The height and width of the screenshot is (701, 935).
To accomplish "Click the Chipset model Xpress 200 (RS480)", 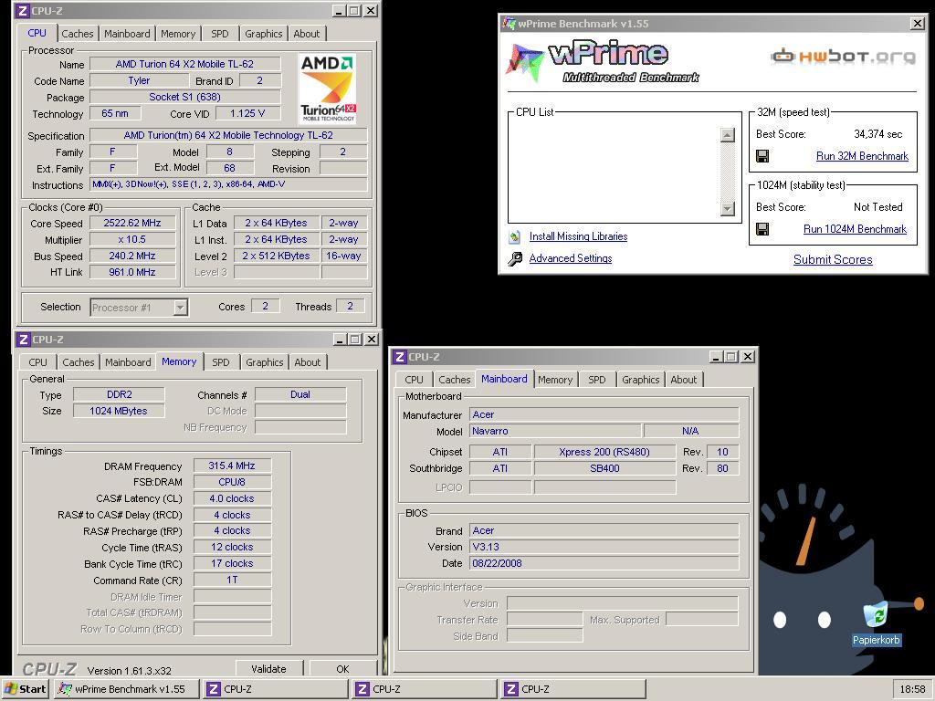I will (x=604, y=452).
